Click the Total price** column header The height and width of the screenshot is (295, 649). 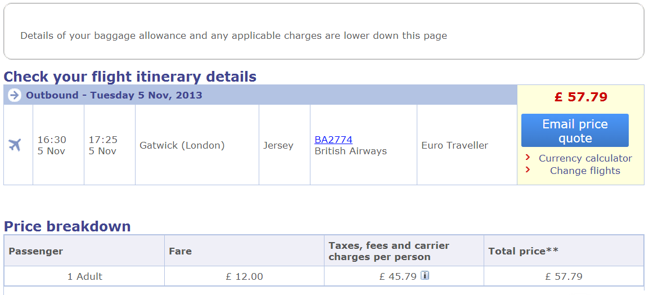[x=523, y=251]
